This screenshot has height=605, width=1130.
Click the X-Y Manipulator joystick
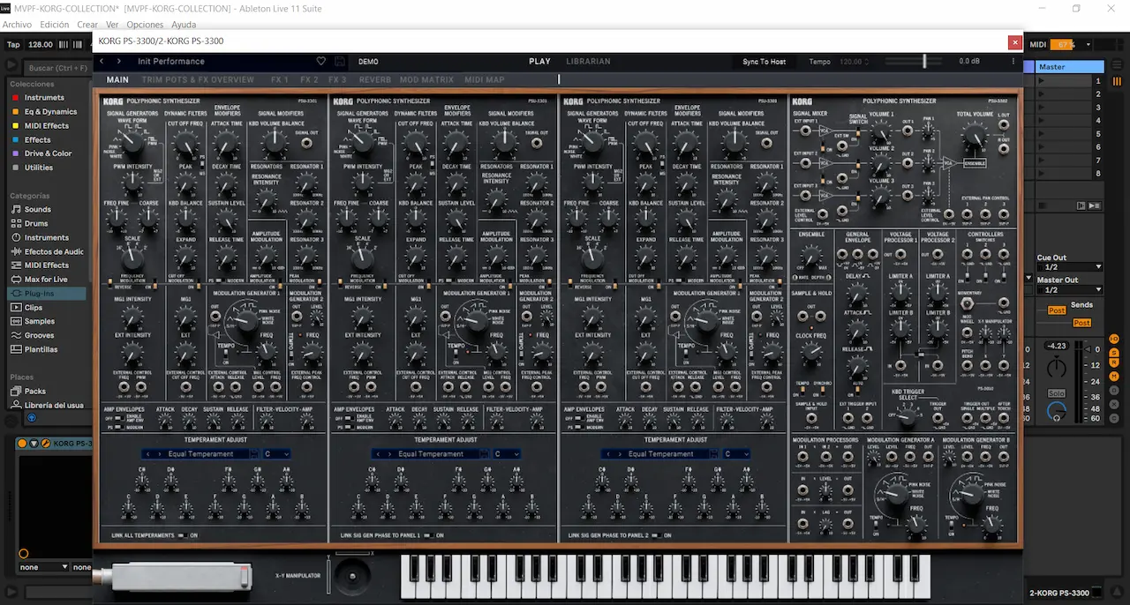pos(352,578)
